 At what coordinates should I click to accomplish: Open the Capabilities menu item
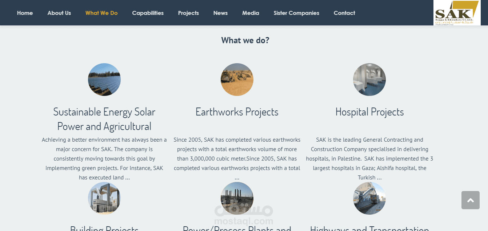pos(148,13)
